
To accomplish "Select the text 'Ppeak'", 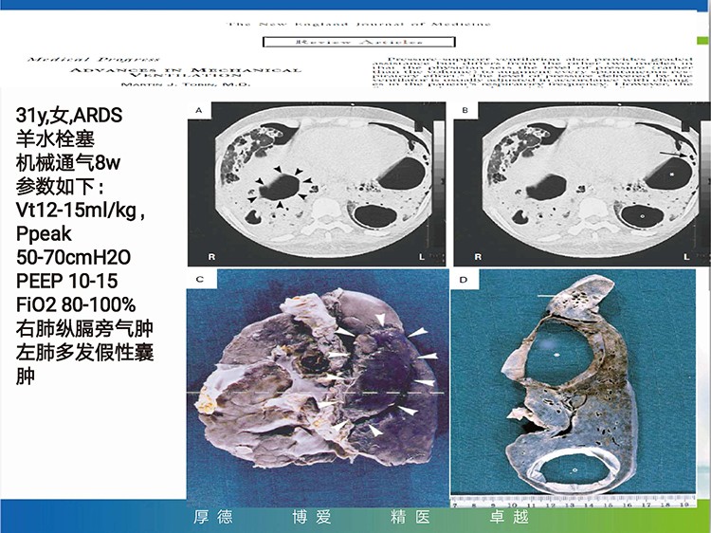I will [44, 234].
